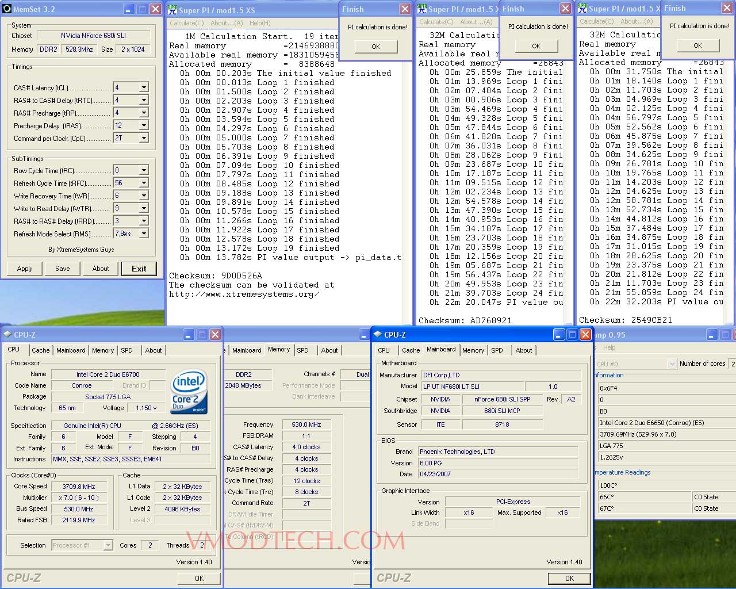
Task: Click OK in the CPU-Z window showing Intel Core 2 Duo E6700
Action: [199, 578]
